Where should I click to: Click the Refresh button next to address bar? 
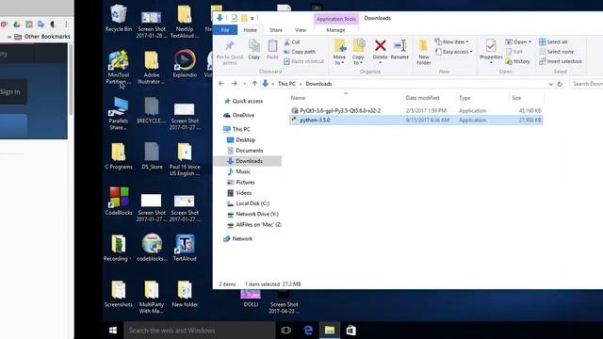[x=560, y=84]
